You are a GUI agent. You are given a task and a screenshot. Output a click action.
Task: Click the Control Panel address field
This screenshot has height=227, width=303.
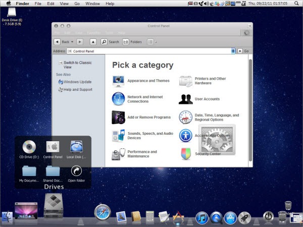click(x=149, y=51)
